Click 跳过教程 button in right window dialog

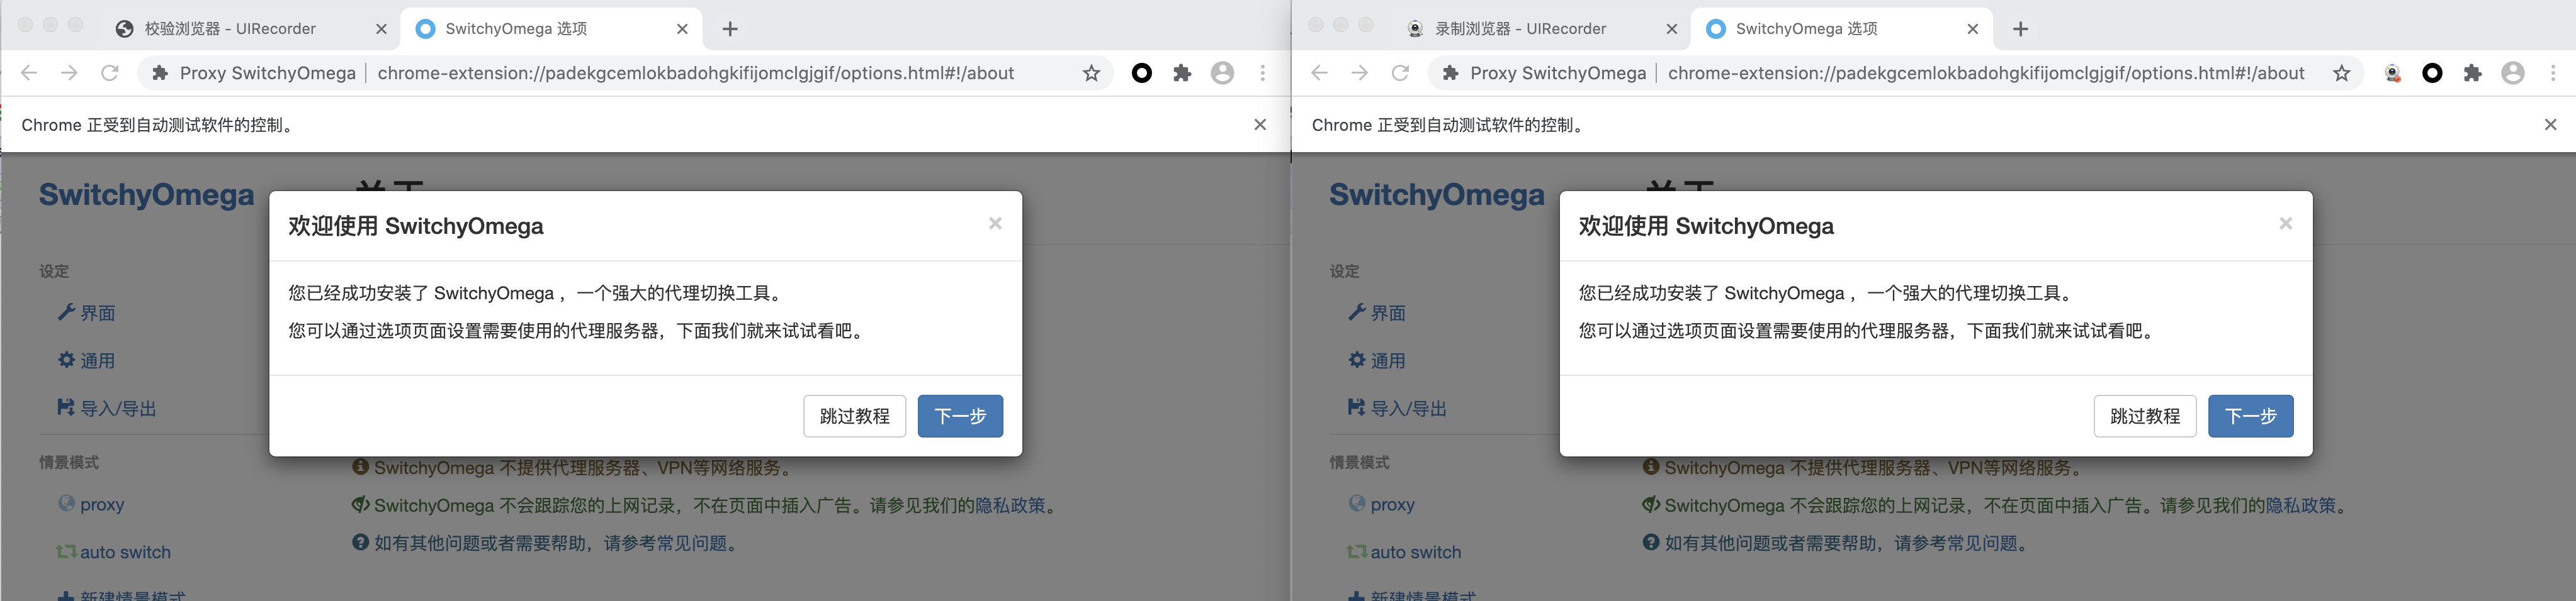pyautogui.click(x=2144, y=416)
